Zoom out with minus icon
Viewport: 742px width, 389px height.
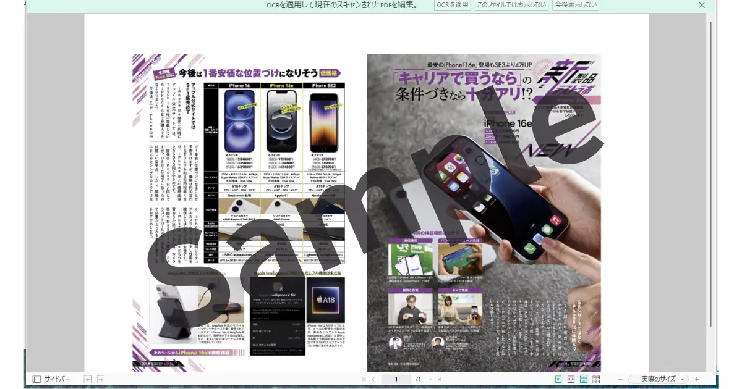tap(620, 379)
